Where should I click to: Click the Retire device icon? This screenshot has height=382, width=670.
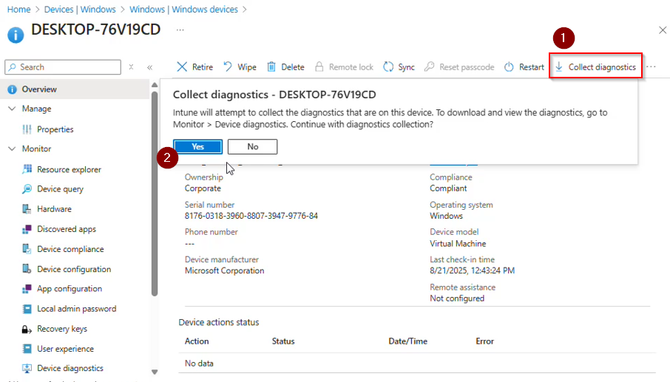pos(182,67)
